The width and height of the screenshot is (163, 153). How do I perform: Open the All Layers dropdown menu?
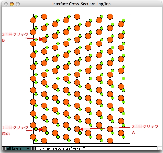19,148
